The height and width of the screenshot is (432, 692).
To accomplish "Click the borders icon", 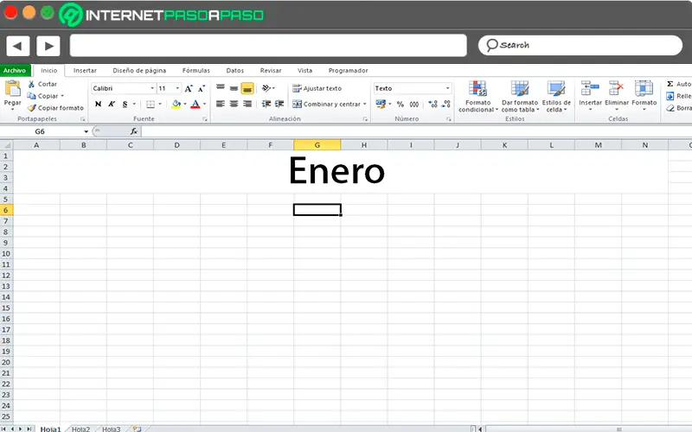I will (151, 104).
